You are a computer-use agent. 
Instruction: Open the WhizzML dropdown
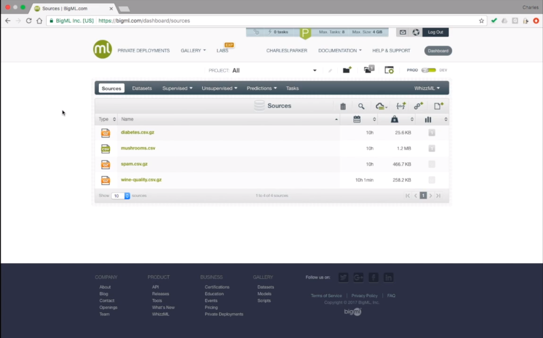click(427, 88)
